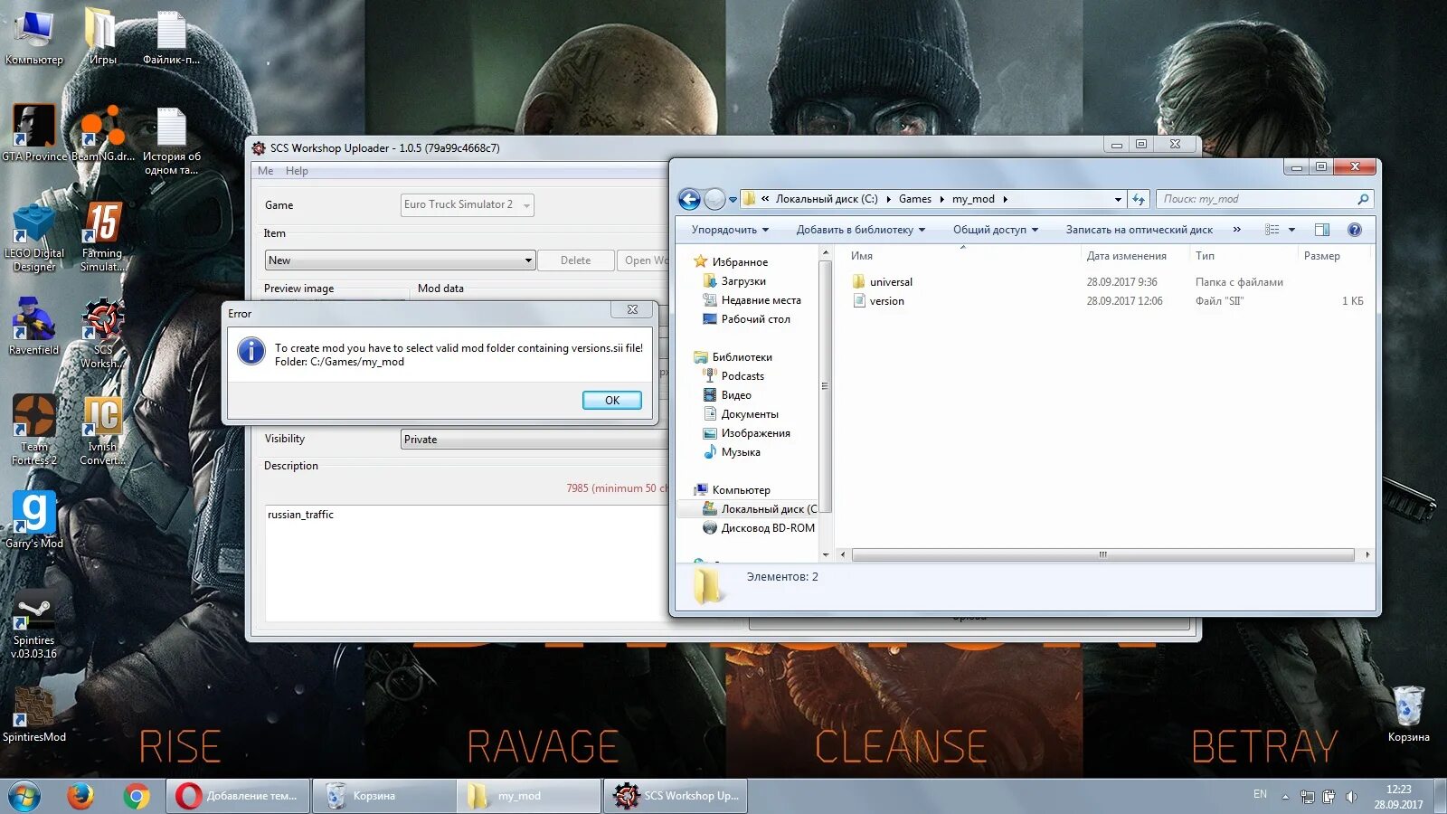1447x814 pixels.
Task: Confirm the Error dialog with OK
Action: [611, 400]
